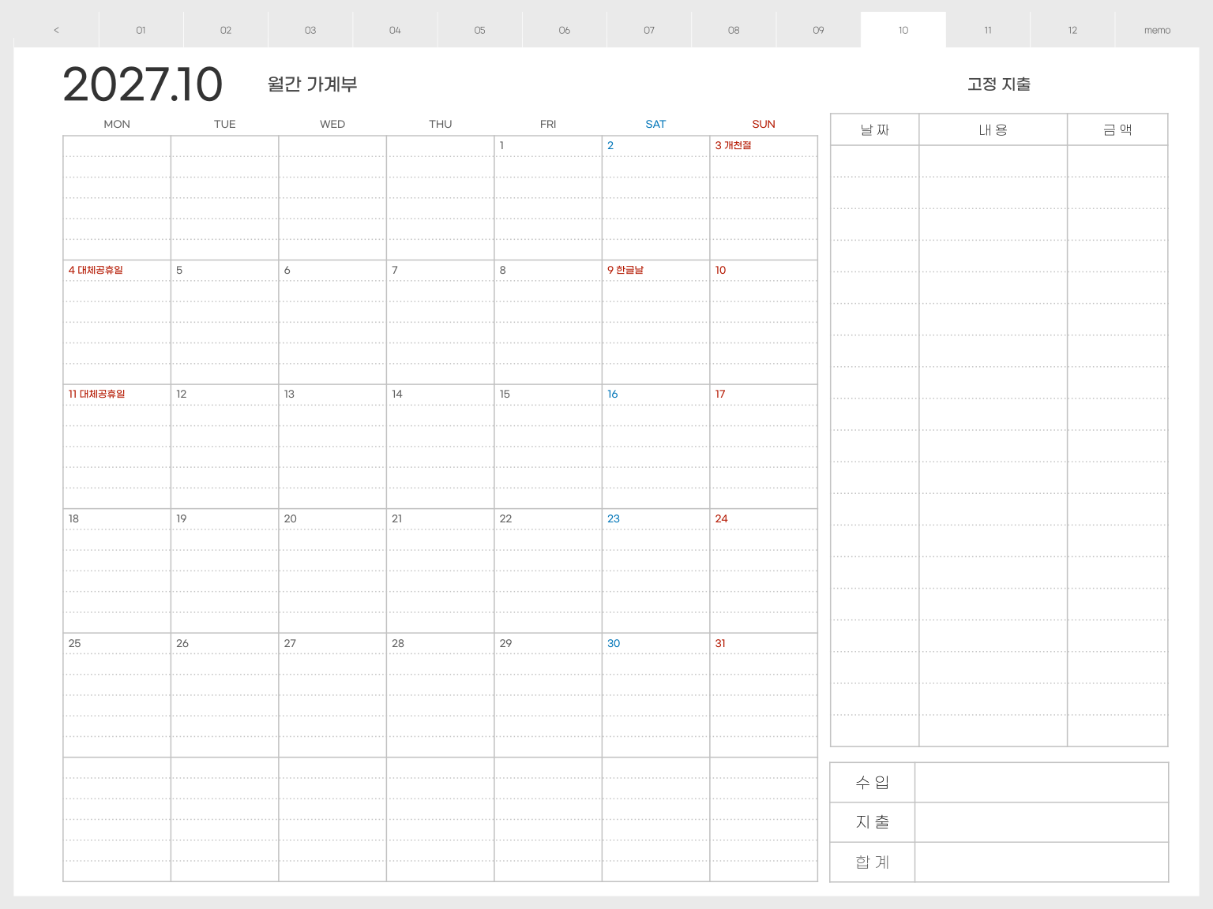This screenshot has width=1213, height=909.
Task: Click the 내용 column header
Action: (993, 129)
